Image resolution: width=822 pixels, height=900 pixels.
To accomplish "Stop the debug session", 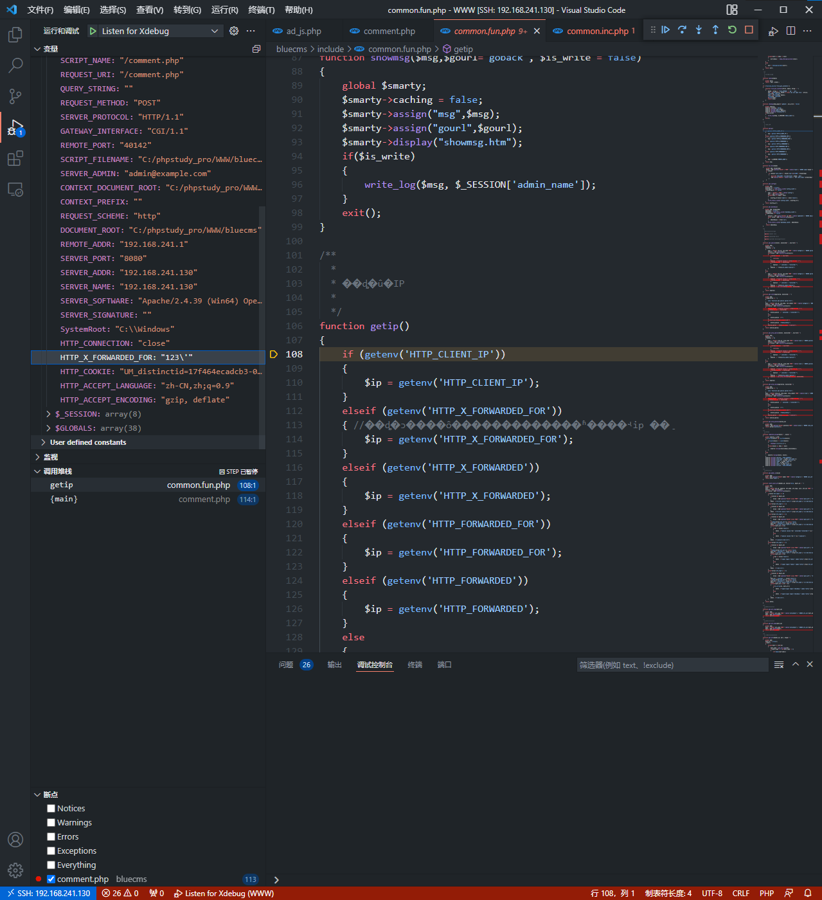I will point(749,30).
